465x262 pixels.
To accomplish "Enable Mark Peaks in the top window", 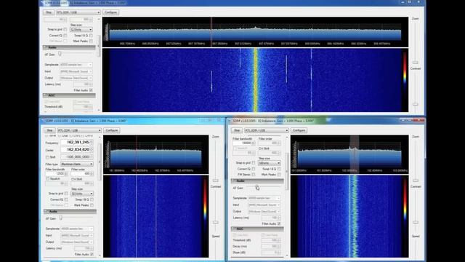I will (91, 41).
